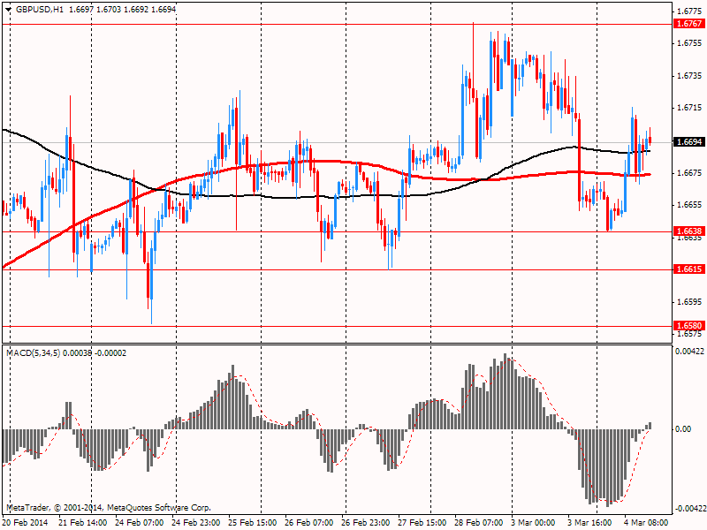Click the red 1.6638 support level label
The height and width of the screenshot is (530, 707).
point(688,231)
